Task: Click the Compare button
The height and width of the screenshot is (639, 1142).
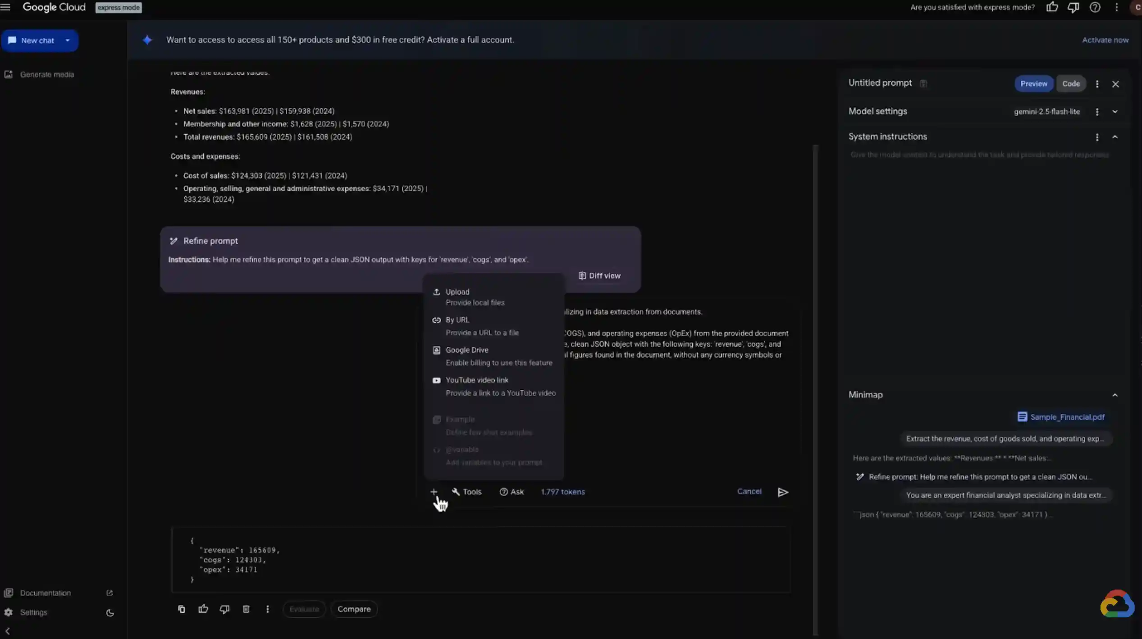Action: point(354,609)
